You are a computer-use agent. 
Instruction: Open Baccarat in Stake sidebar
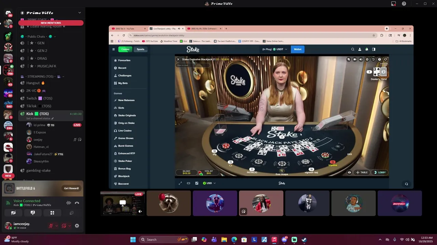[130, 184]
